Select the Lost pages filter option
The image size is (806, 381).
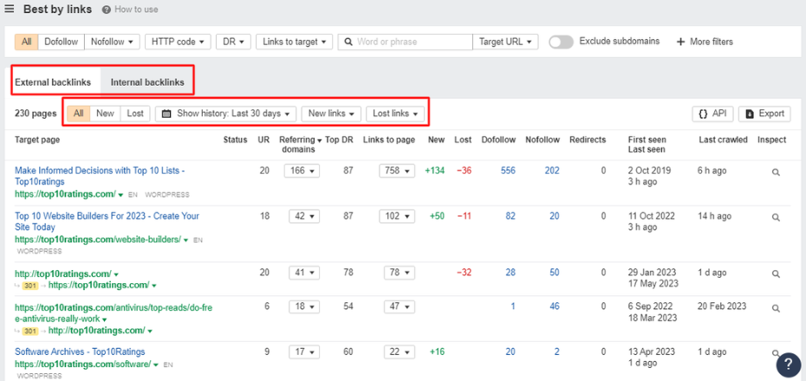pos(135,113)
